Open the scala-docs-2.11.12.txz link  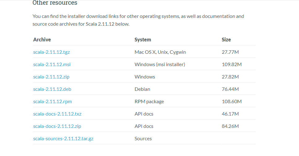tap(58, 114)
